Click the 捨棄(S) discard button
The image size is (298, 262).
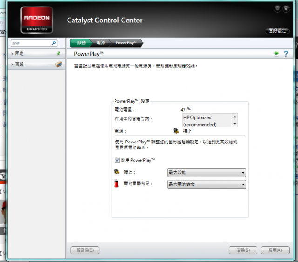[x=243, y=250]
